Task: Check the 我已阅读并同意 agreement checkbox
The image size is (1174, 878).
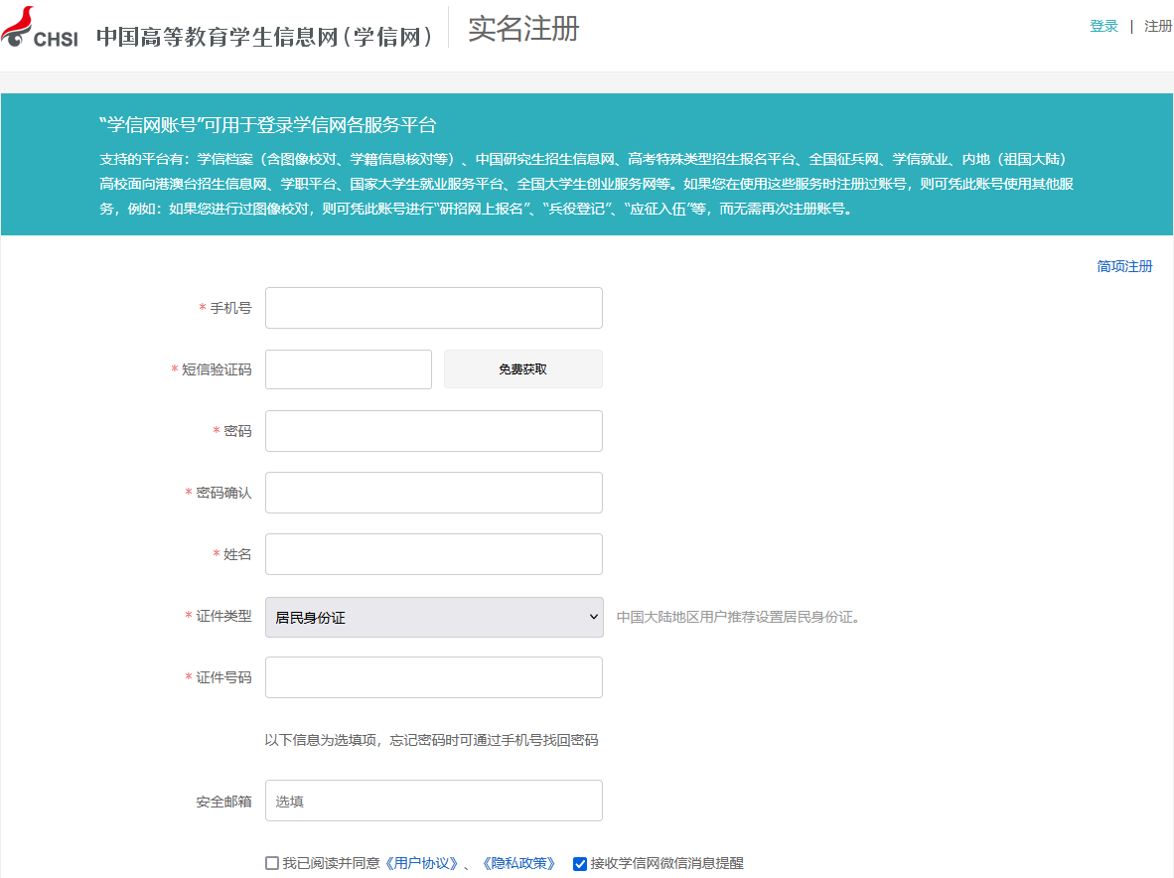Action: pos(272,863)
